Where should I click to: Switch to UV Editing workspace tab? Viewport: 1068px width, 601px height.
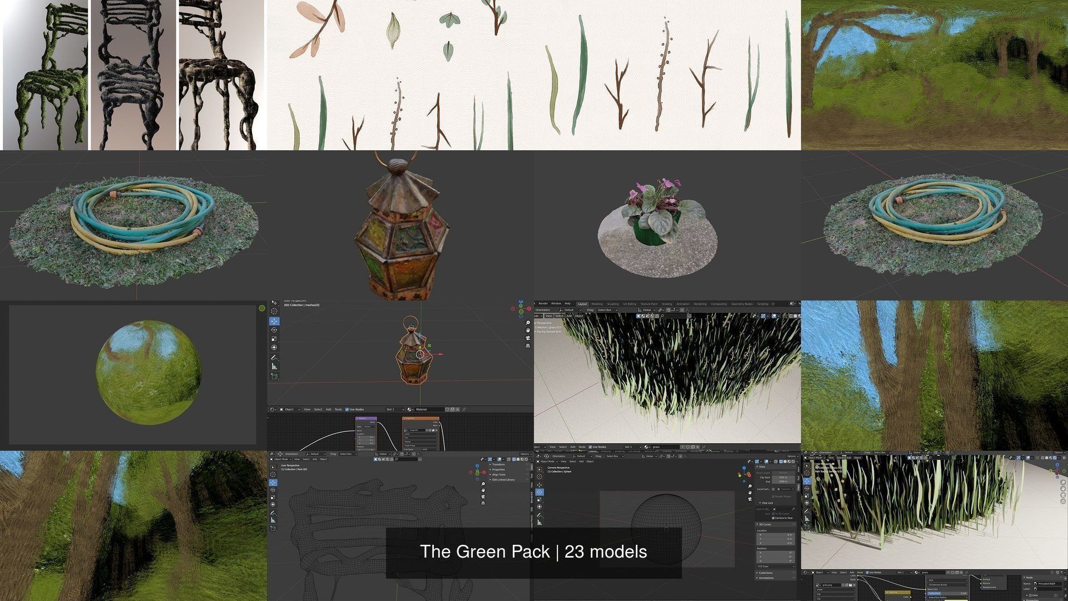pyautogui.click(x=630, y=304)
